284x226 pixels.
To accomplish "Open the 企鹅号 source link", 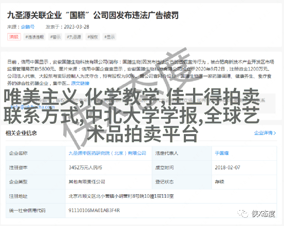I will pos(28,27).
